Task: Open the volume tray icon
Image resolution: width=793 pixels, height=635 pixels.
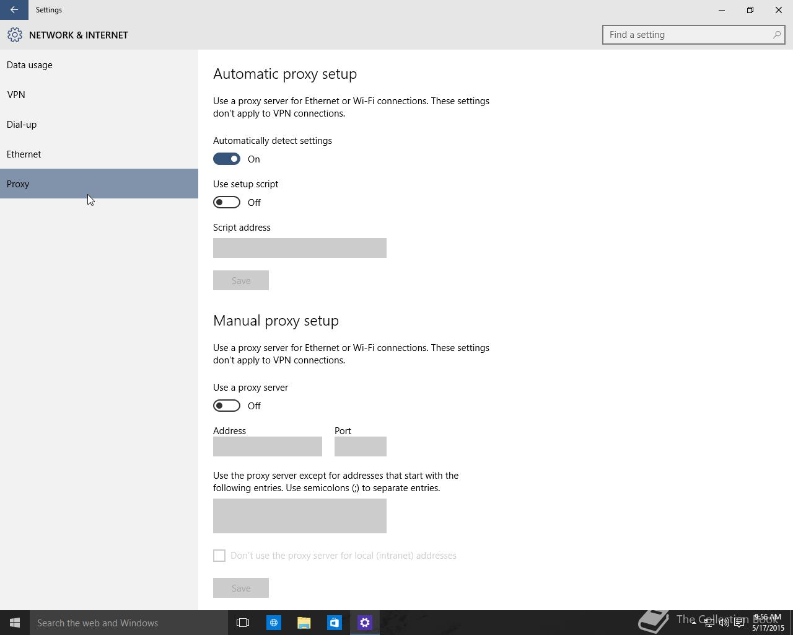Action: (724, 623)
